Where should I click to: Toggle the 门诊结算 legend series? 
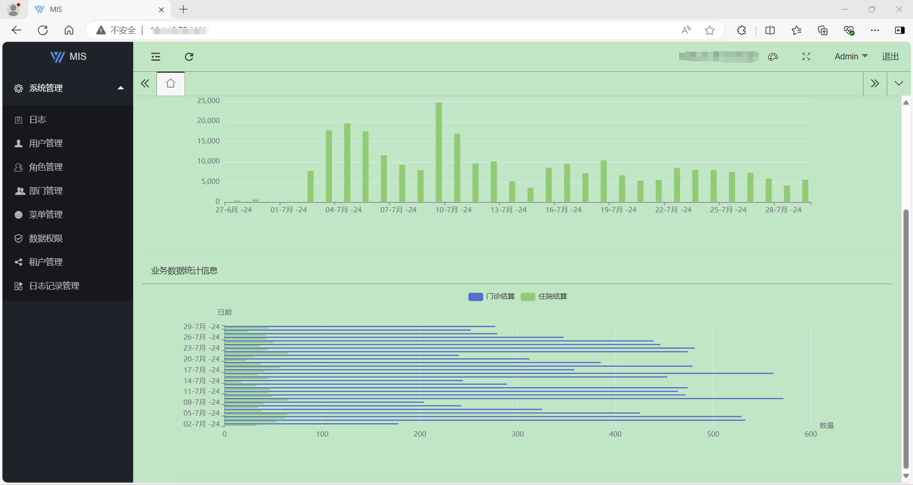click(492, 296)
